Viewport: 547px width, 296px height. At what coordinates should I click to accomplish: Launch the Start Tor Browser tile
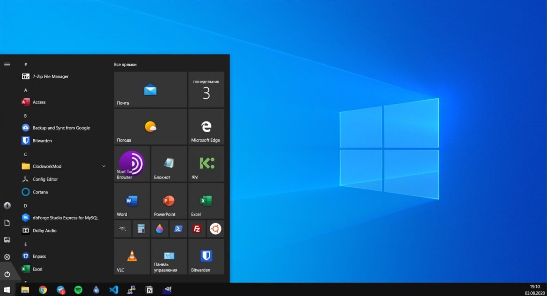132,164
